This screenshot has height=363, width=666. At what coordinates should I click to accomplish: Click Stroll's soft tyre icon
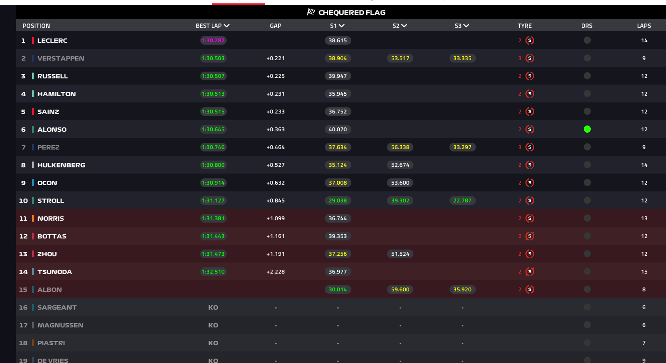coord(530,200)
